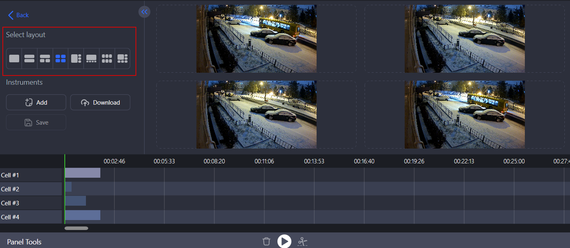Image resolution: width=570 pixels, height=248 pixels.
Task: Collapse the left sidebar with the chevron
Action: [x=144, y=12]
